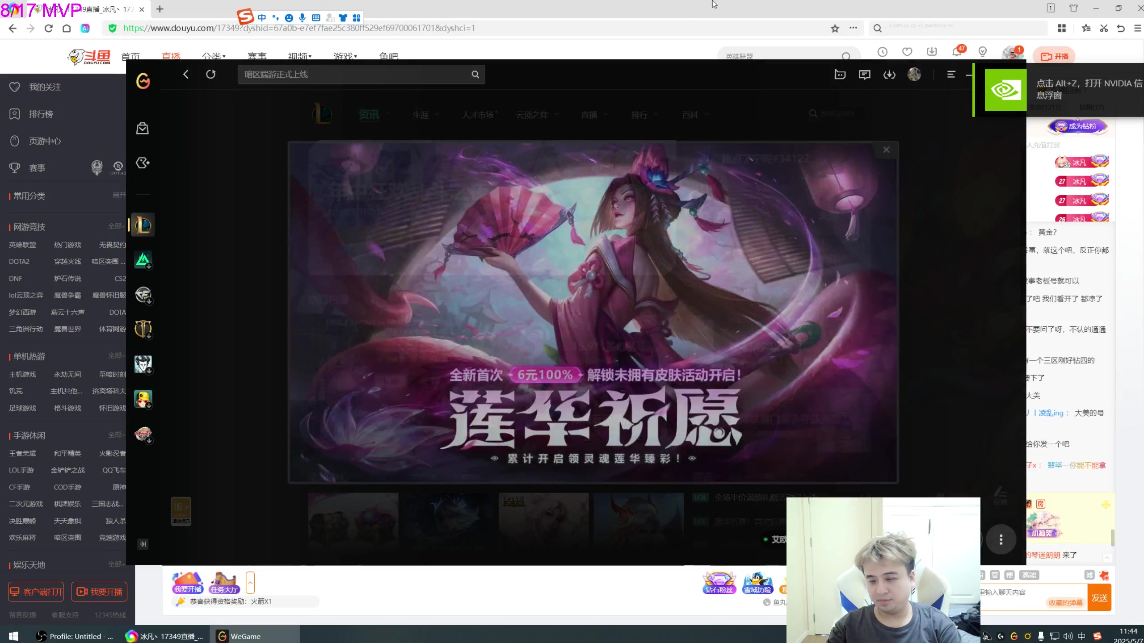Viewport: 1144px width, 643px height.
Task: Bookmark page with browser star icon
Action: [835, 28]
